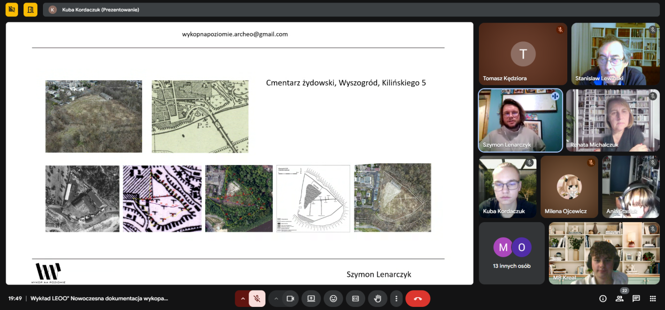Open the activities grid icon
The height and width of the screenshot is (310, 665).
652,298
